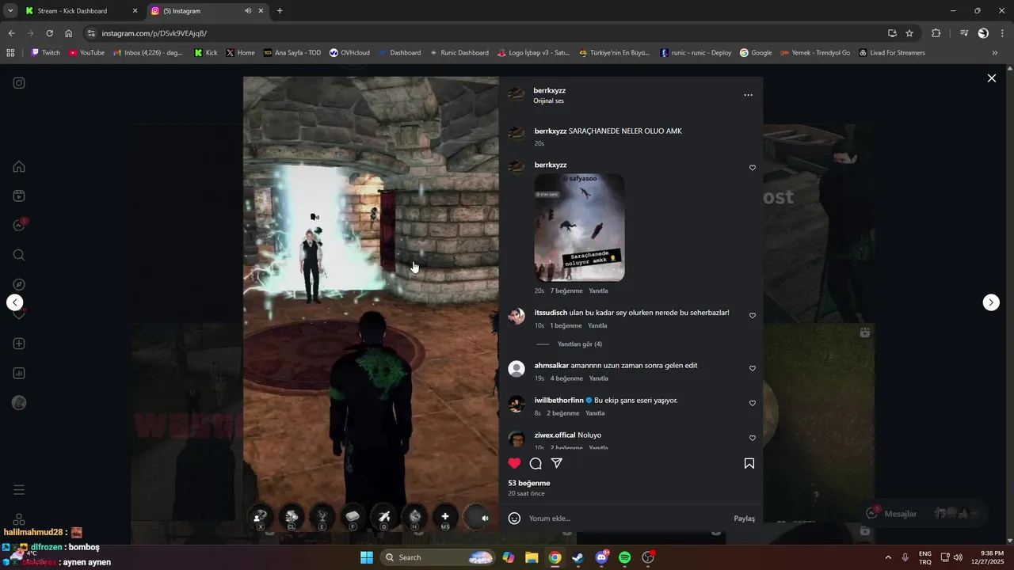Open Spotify from the taskbar

point(624,557)
